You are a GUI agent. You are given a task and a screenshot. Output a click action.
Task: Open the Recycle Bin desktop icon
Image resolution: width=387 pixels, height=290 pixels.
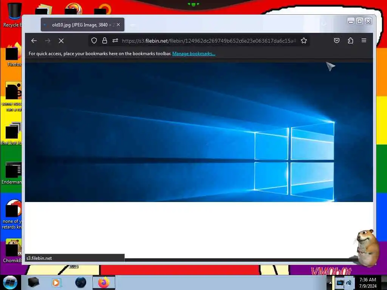(x=13, y=15)
